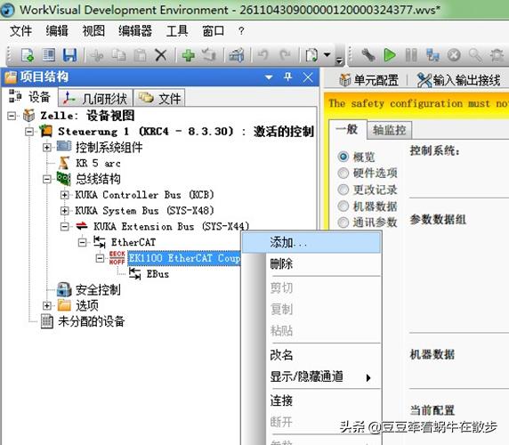Select 硬件选项 radio button
The height and width of the screenshot is (445, 509).
point(343,173)
